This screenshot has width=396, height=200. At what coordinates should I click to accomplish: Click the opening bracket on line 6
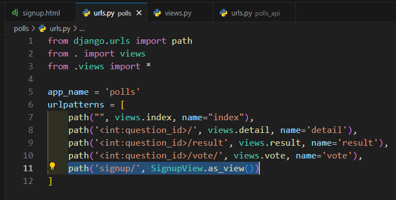coord(122,105)
